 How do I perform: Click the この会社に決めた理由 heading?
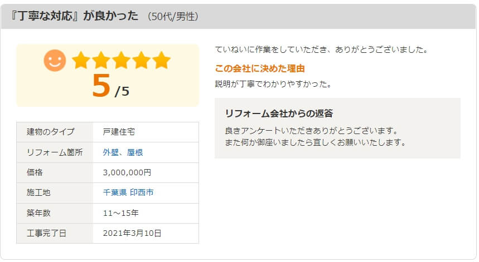[x=260, y=68]
